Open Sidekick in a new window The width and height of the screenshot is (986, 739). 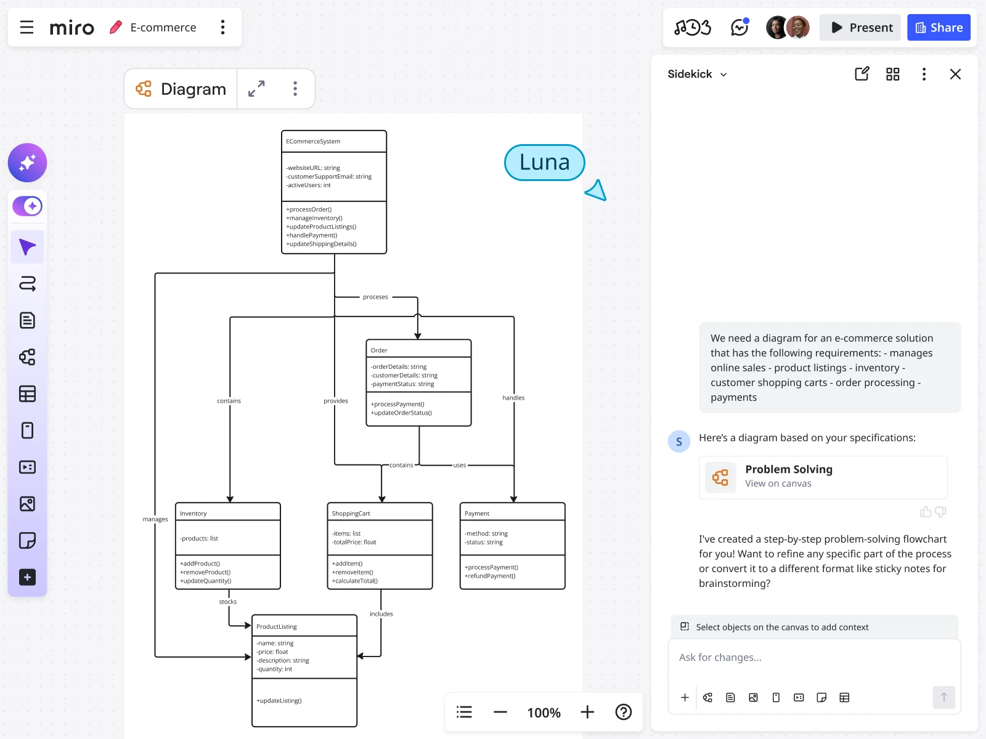tap(862, 74)
